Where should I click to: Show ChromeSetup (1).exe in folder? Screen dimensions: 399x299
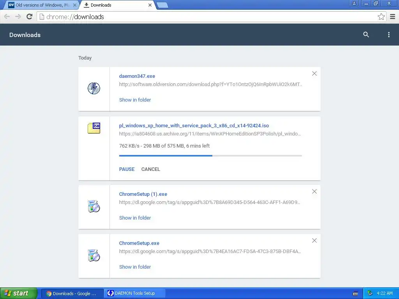tap(135, 218)
